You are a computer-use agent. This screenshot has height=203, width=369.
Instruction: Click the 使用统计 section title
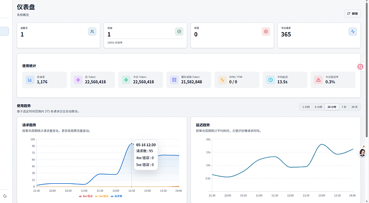coord(29,66)
